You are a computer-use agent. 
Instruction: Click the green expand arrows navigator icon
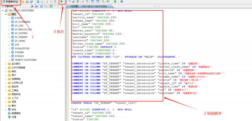click(51, 6)
